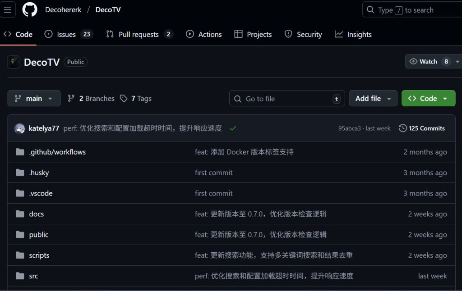Open the 7 Tags page

pyautogui.click(x=136, y=99)
